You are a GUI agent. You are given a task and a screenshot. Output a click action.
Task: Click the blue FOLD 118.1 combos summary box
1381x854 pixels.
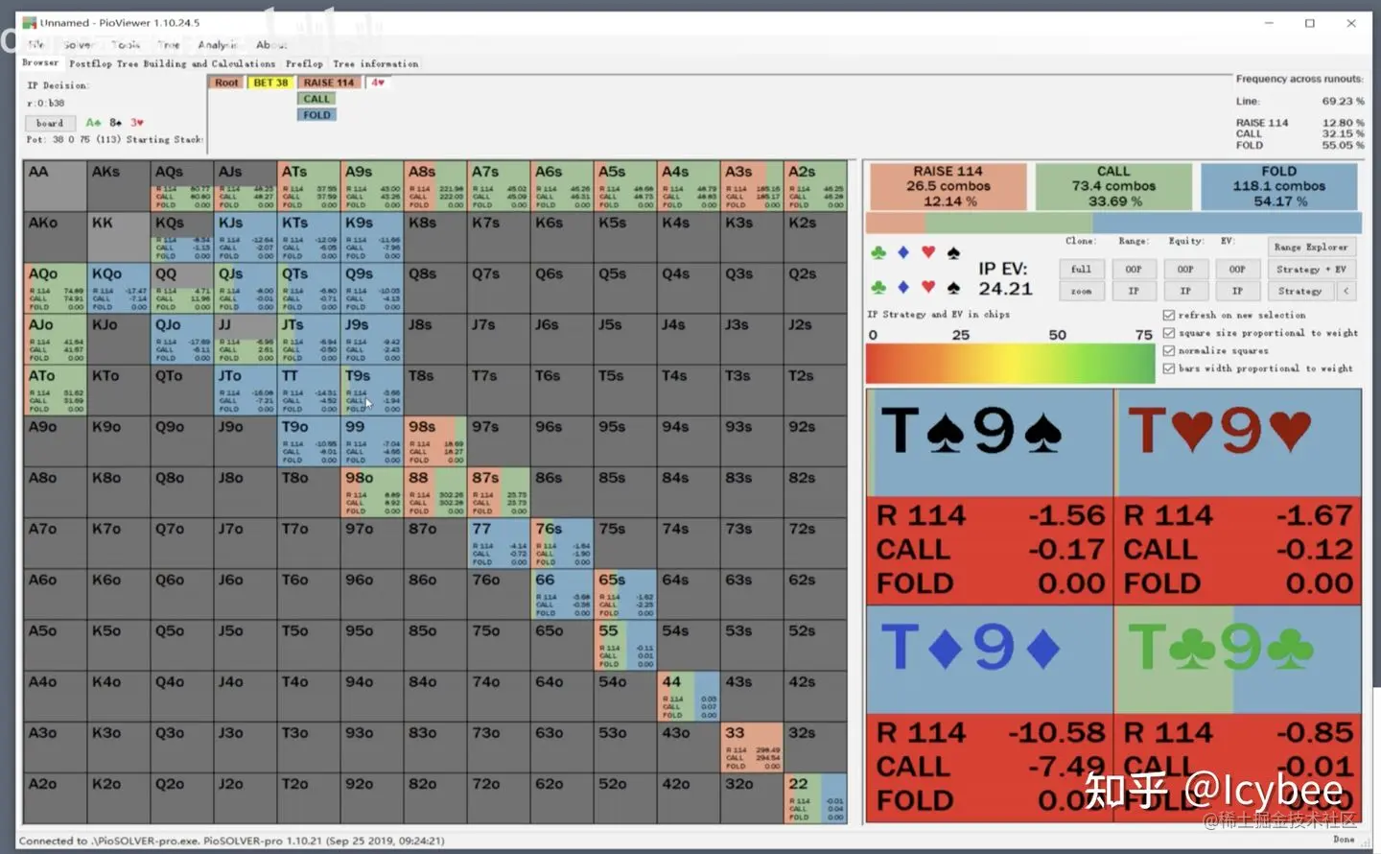tap(1279, 186)
